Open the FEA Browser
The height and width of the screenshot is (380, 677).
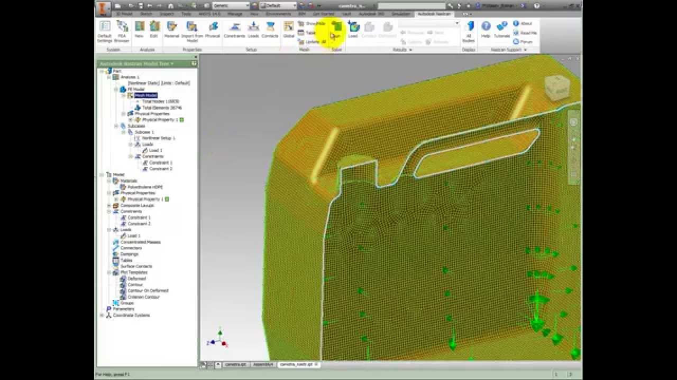(x=122, y=32)
